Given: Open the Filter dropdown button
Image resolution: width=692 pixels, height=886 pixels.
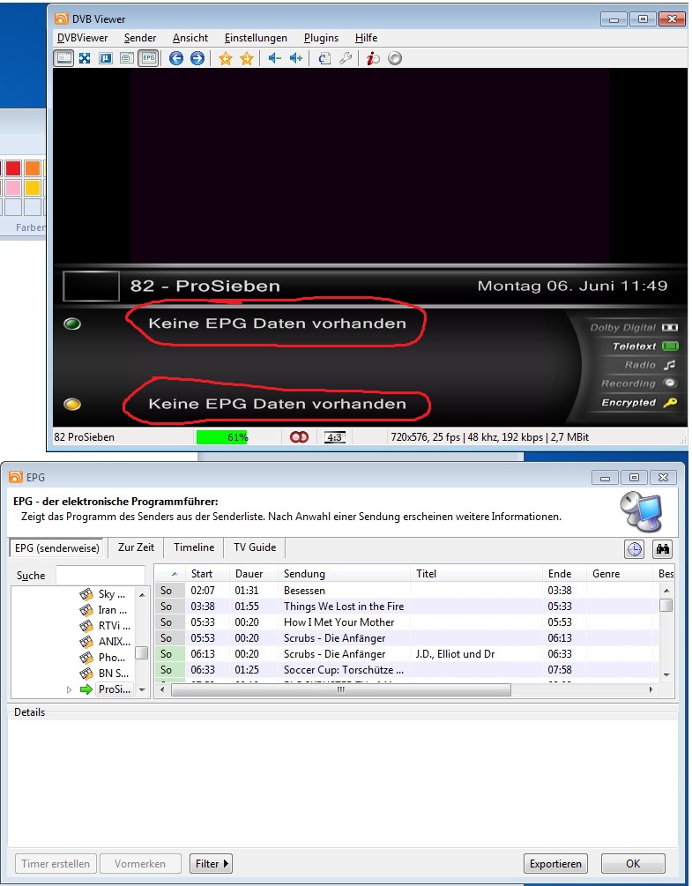Looking at the screenshot, I should (x=212, y=863).
